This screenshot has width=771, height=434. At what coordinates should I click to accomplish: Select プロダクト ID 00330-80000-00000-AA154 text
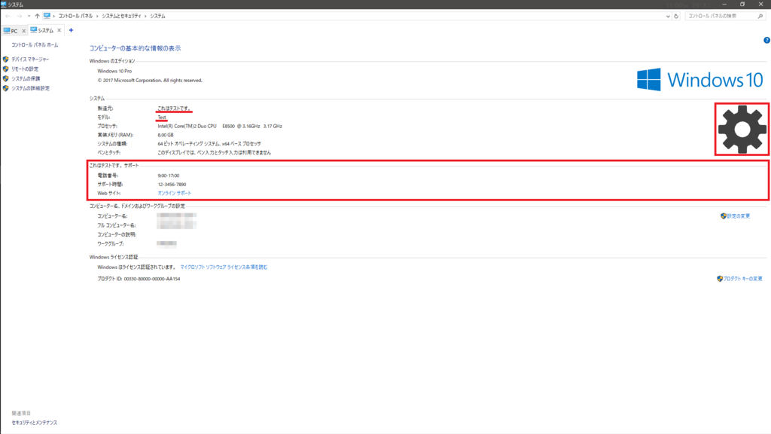click(139, 279)
